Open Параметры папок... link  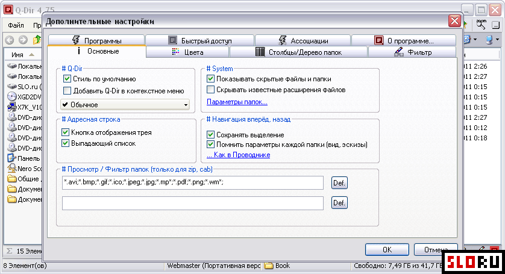(x=237, y=102)
